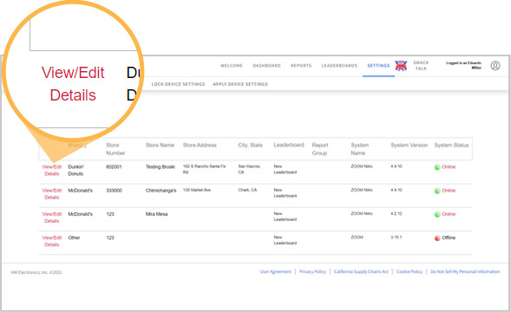This screenshot has height=312, width=511.
Task: Click red Offline status dot for Other
Action: (437, 238)
